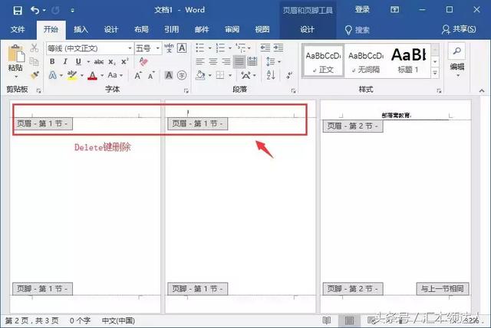Click the 与上一节相同 label
Image resolution: width=491 pixels, height=328 pixels.
(443, 289)
